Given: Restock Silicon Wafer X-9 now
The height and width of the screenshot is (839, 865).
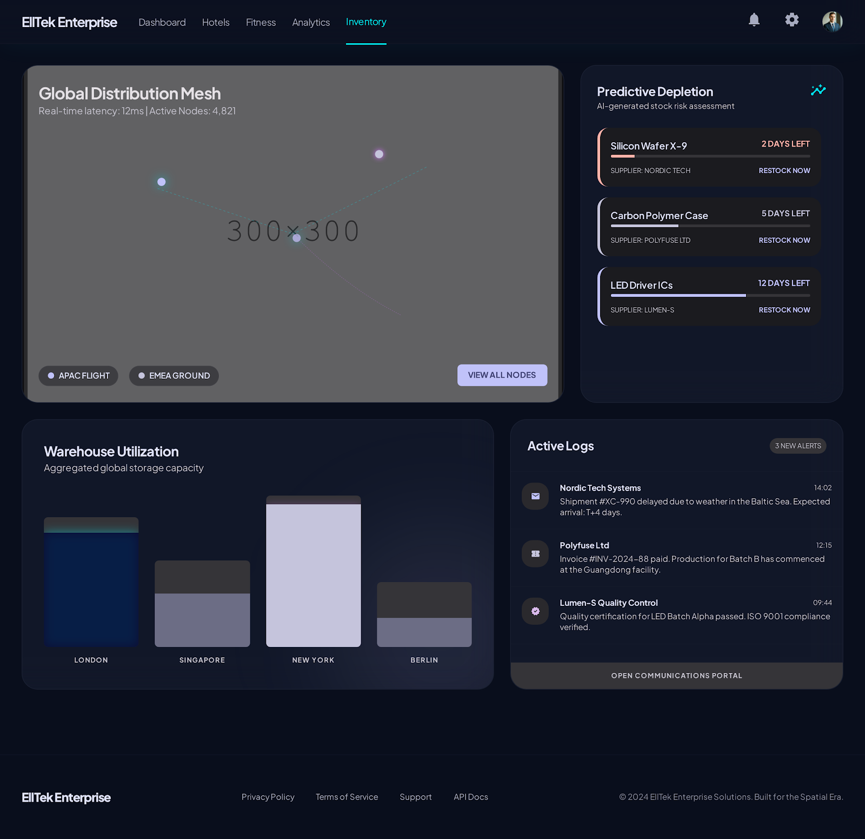Looking at the screenshot, I should 784,170.
